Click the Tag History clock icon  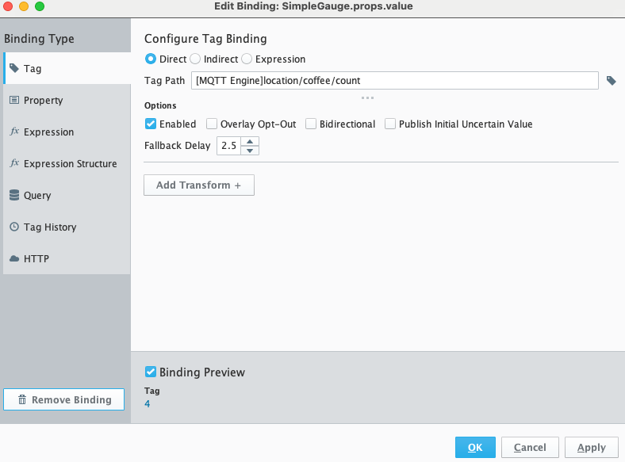click(x=14, y=227)
